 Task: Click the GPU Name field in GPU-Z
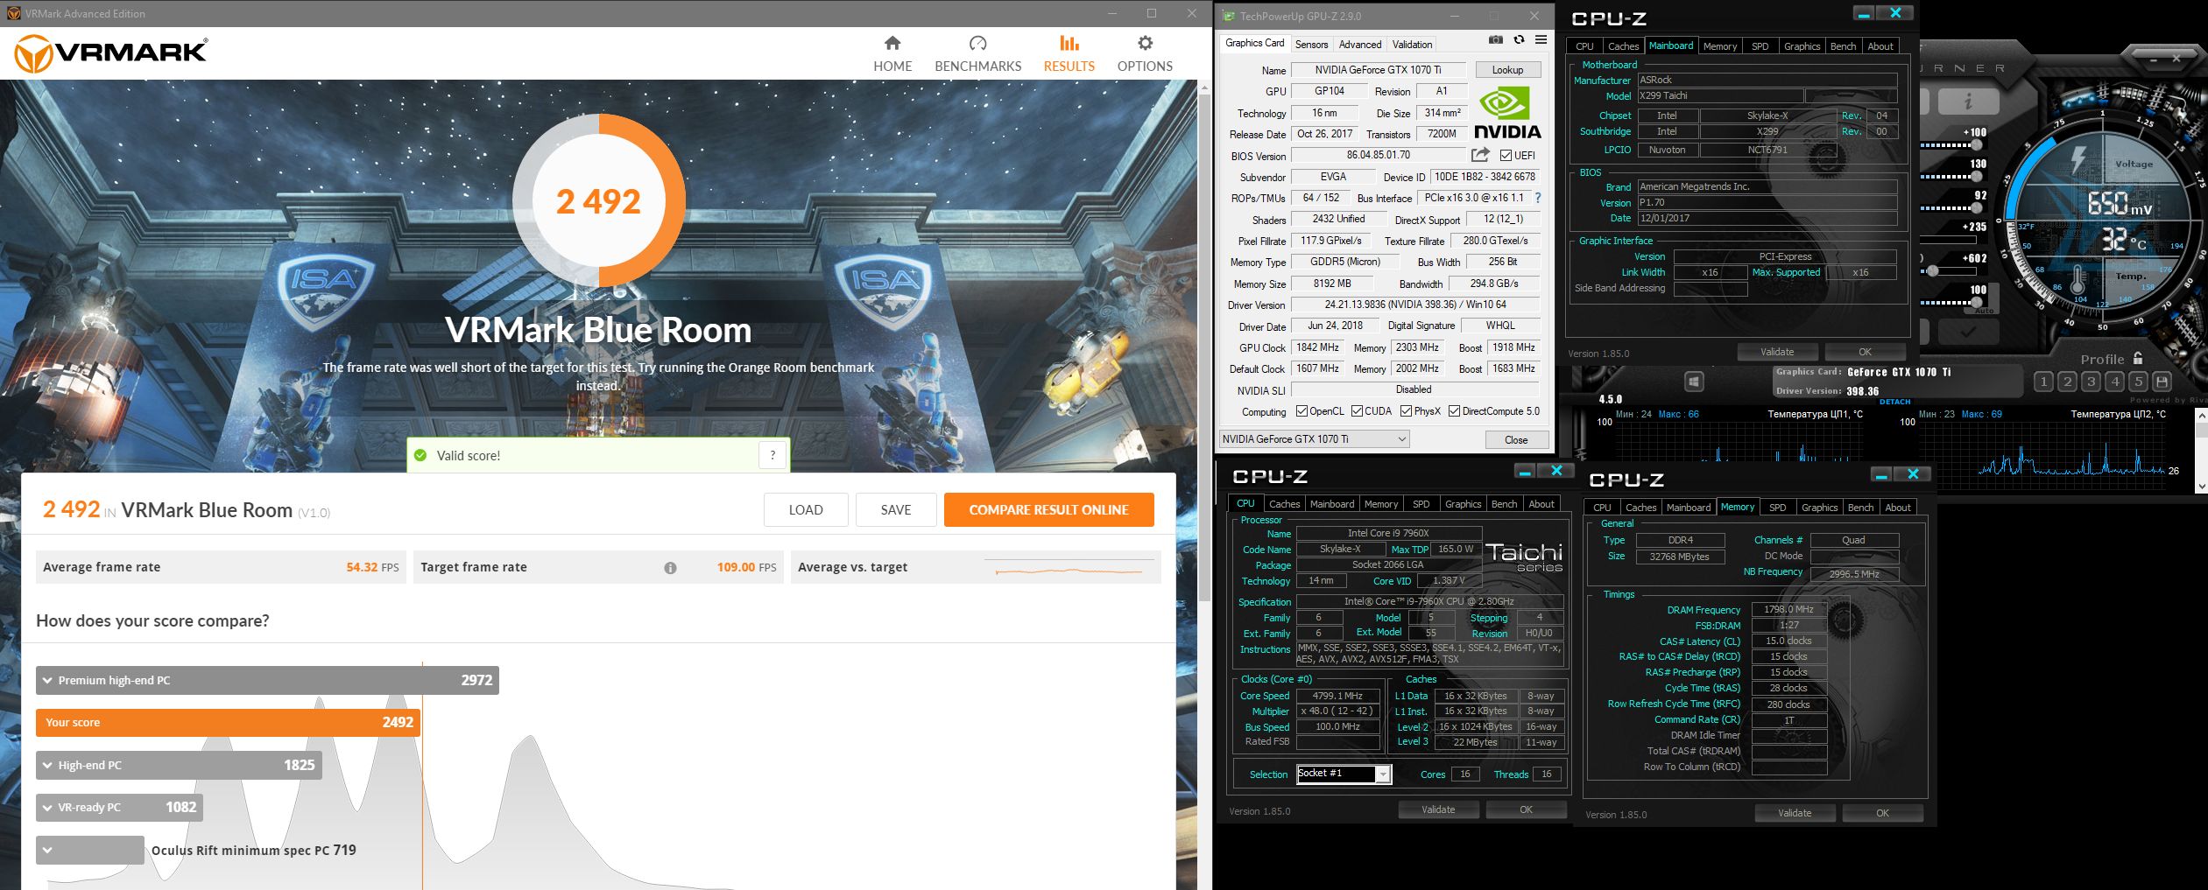pyautogui.click(x=1378, y=70)
